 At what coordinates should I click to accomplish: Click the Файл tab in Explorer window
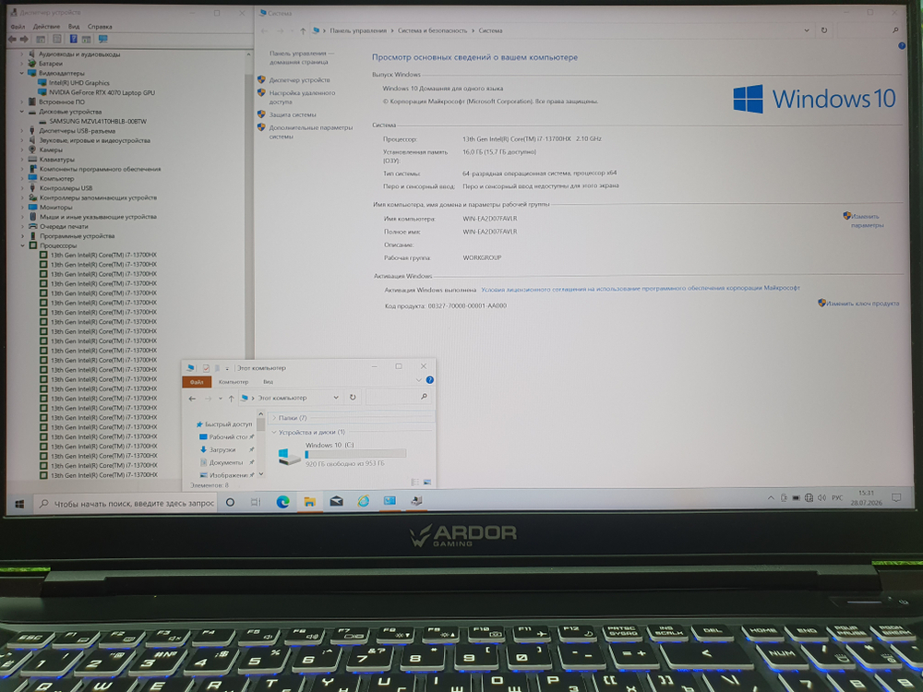[x=197, y=382]
